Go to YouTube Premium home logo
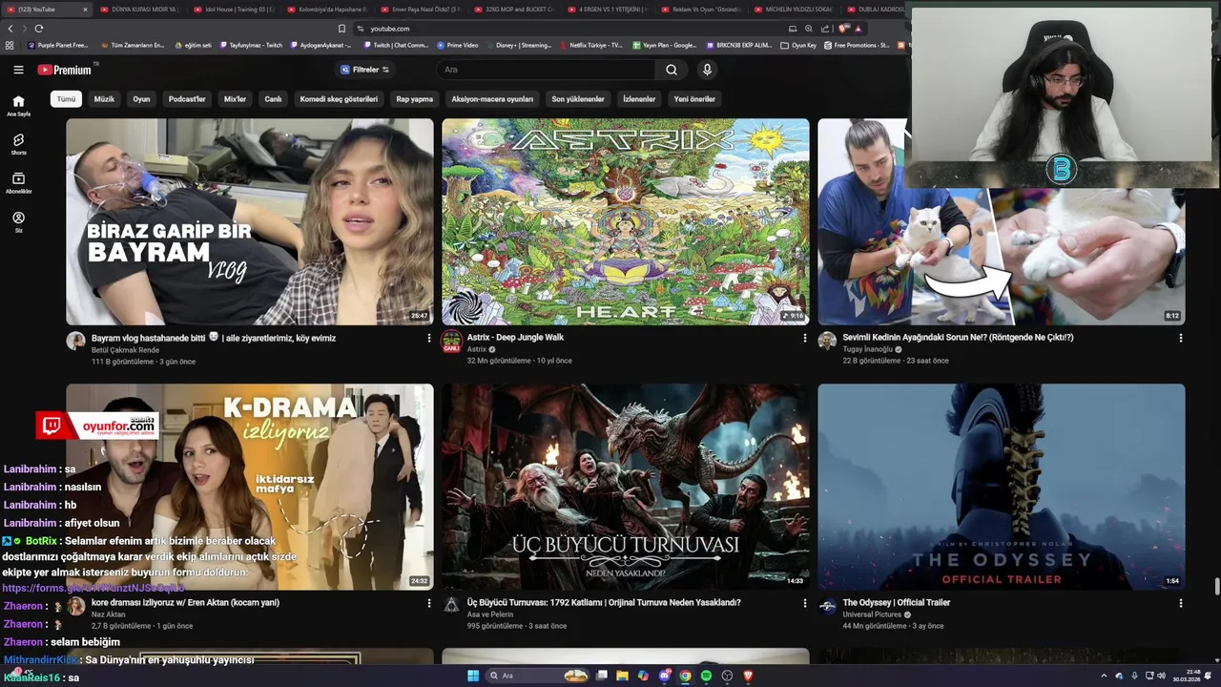This screenshot has height=687, width=1221. [x=64, y=70]
